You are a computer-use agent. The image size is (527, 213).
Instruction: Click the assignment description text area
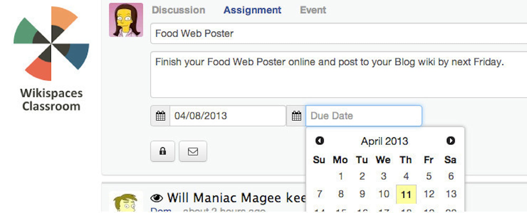(x=339, y=75)
